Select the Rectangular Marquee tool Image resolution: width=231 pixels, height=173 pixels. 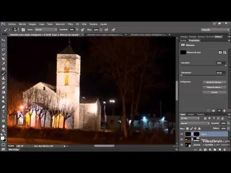tap(3, 45)
